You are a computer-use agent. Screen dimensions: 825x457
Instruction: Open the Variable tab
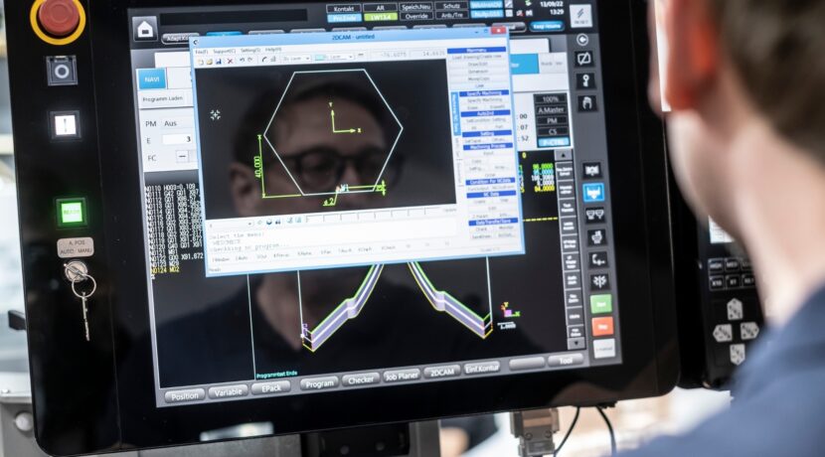click(x=228, y=391)
